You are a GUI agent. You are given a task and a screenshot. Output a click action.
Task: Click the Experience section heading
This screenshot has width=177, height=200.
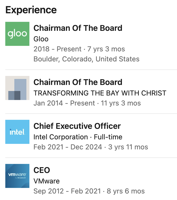click(31, 10)
